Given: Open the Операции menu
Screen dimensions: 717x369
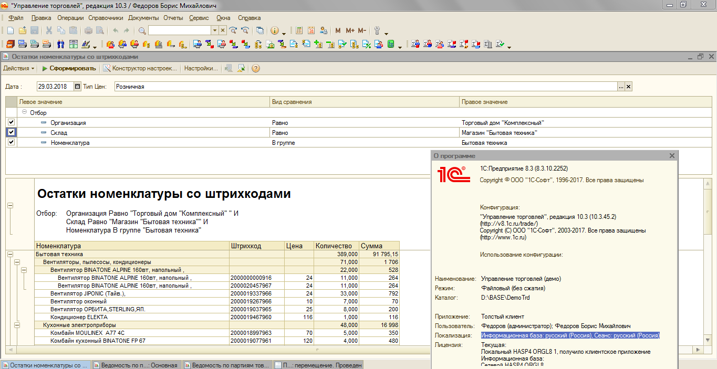Looking at the screenshot, I should point(70,18).
